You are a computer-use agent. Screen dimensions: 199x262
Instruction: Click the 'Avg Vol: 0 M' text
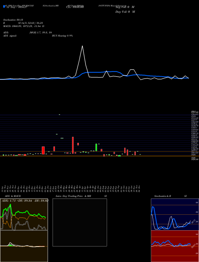(125, 7)
